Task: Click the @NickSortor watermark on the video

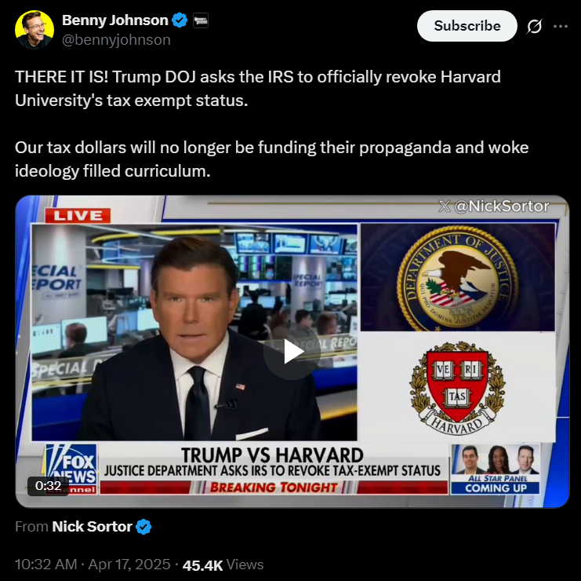Action: coord(494,206)
